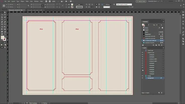The width and height of the screenshot is (185, 104).
Task: Select the Apply Color button in toolbox
Action: (2, 45)
